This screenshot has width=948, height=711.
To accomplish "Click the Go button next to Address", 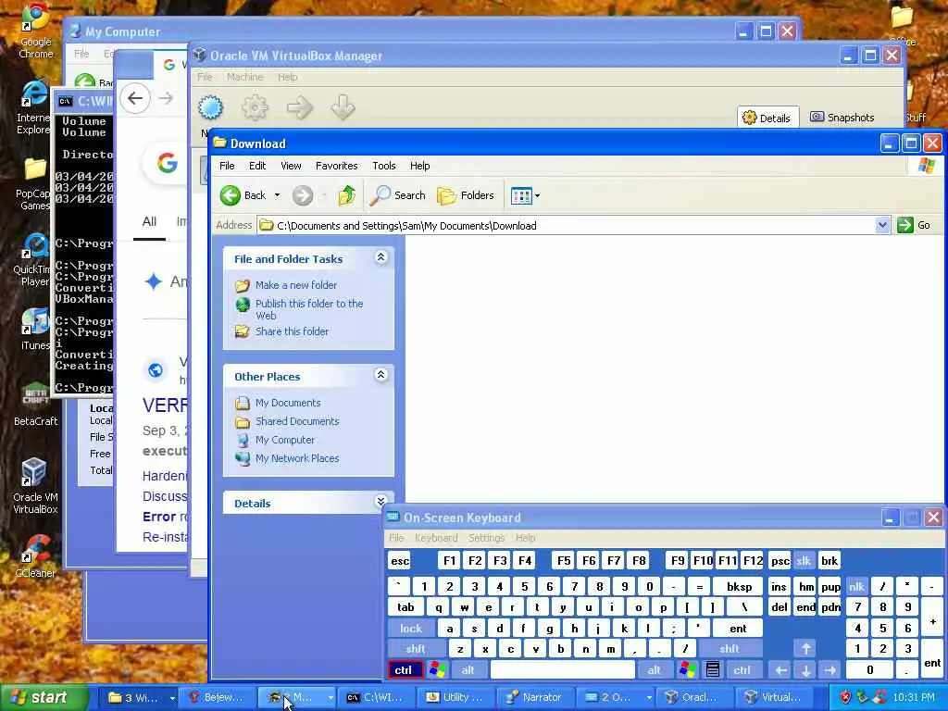I will point(914,225).
